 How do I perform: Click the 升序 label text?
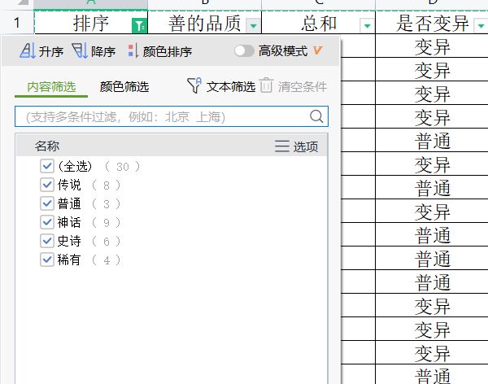pyautogui.click(x=51, y=52)
